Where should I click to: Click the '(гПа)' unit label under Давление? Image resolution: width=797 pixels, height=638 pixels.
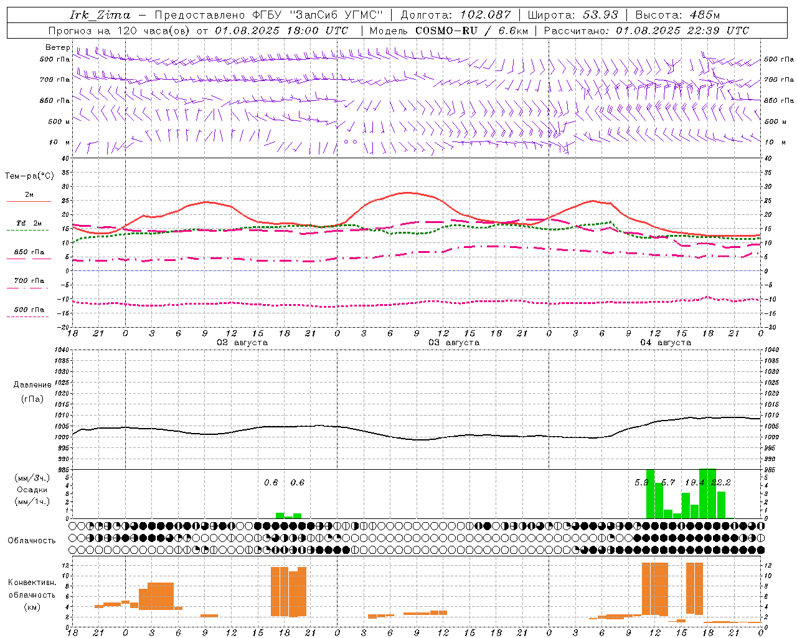[x=32, y=399]
